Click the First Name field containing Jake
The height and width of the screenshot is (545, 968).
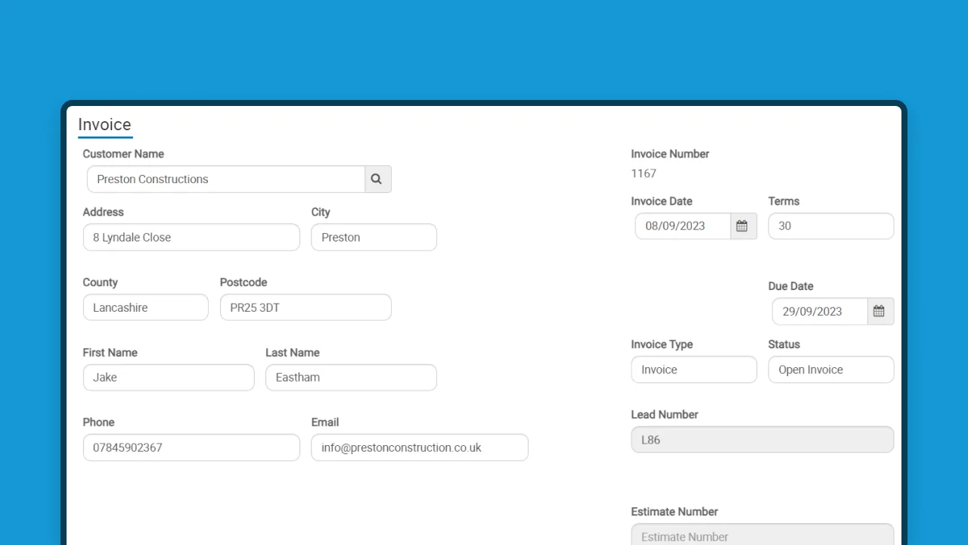coord(169,377)
